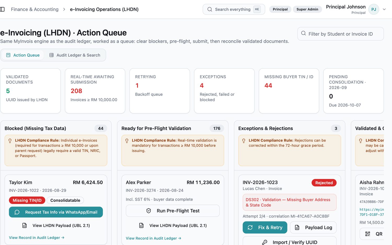Click the RM 11,236.00 amount
This screenshot has height=245, width=392.
click(x=203, y=183)
